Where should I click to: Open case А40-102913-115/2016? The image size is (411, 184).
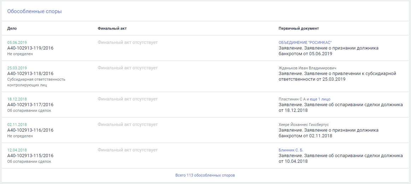click(x=30, y=156)
